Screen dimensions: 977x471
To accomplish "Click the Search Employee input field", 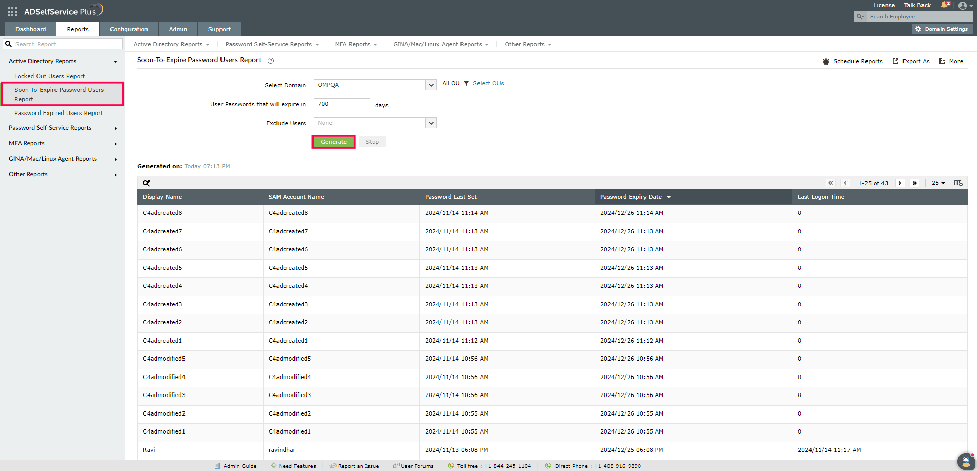I will pyautogui.click(x=918, y=17).
